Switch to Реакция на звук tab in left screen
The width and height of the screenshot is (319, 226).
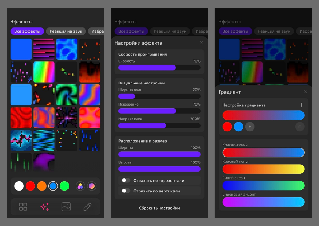66,31
